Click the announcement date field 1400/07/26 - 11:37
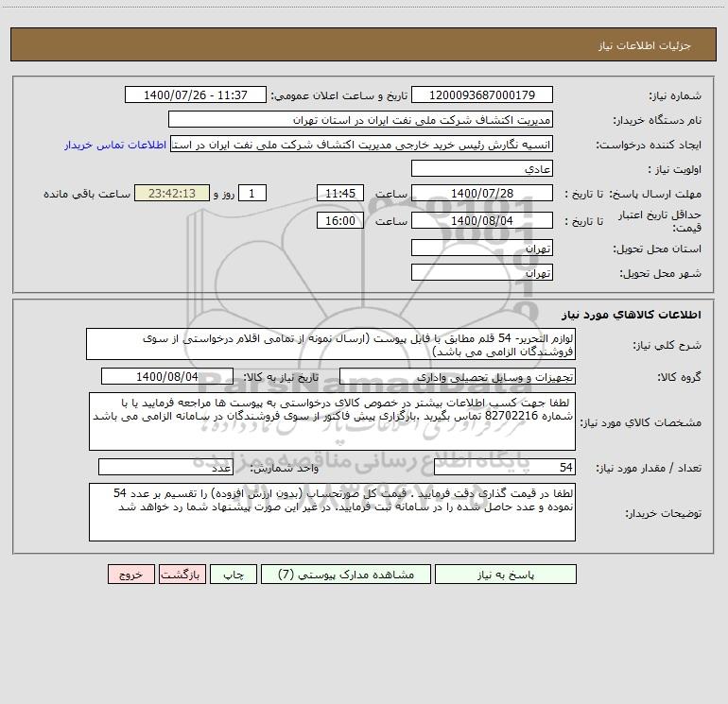Screen dimensions: 728x704 196,94
